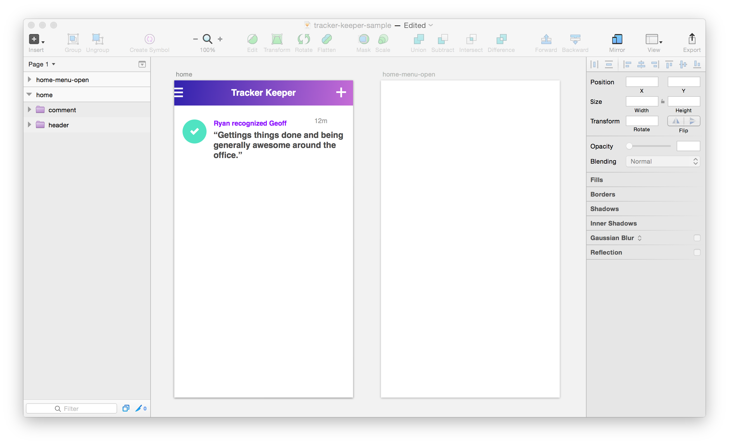
Task: Expand the home-menu-open artboard layer
Action: click(29, 80)
